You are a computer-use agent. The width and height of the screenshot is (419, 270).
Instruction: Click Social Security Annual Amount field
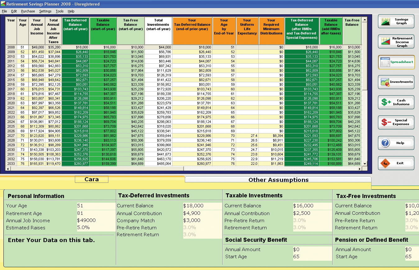(312, 249)
